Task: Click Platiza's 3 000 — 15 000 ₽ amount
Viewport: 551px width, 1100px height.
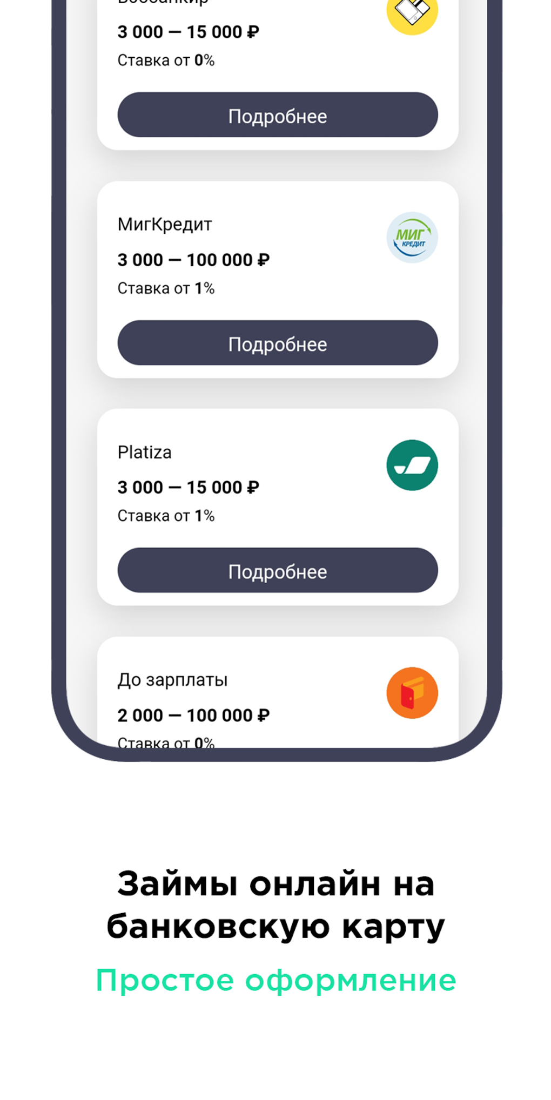Action: 188,488
